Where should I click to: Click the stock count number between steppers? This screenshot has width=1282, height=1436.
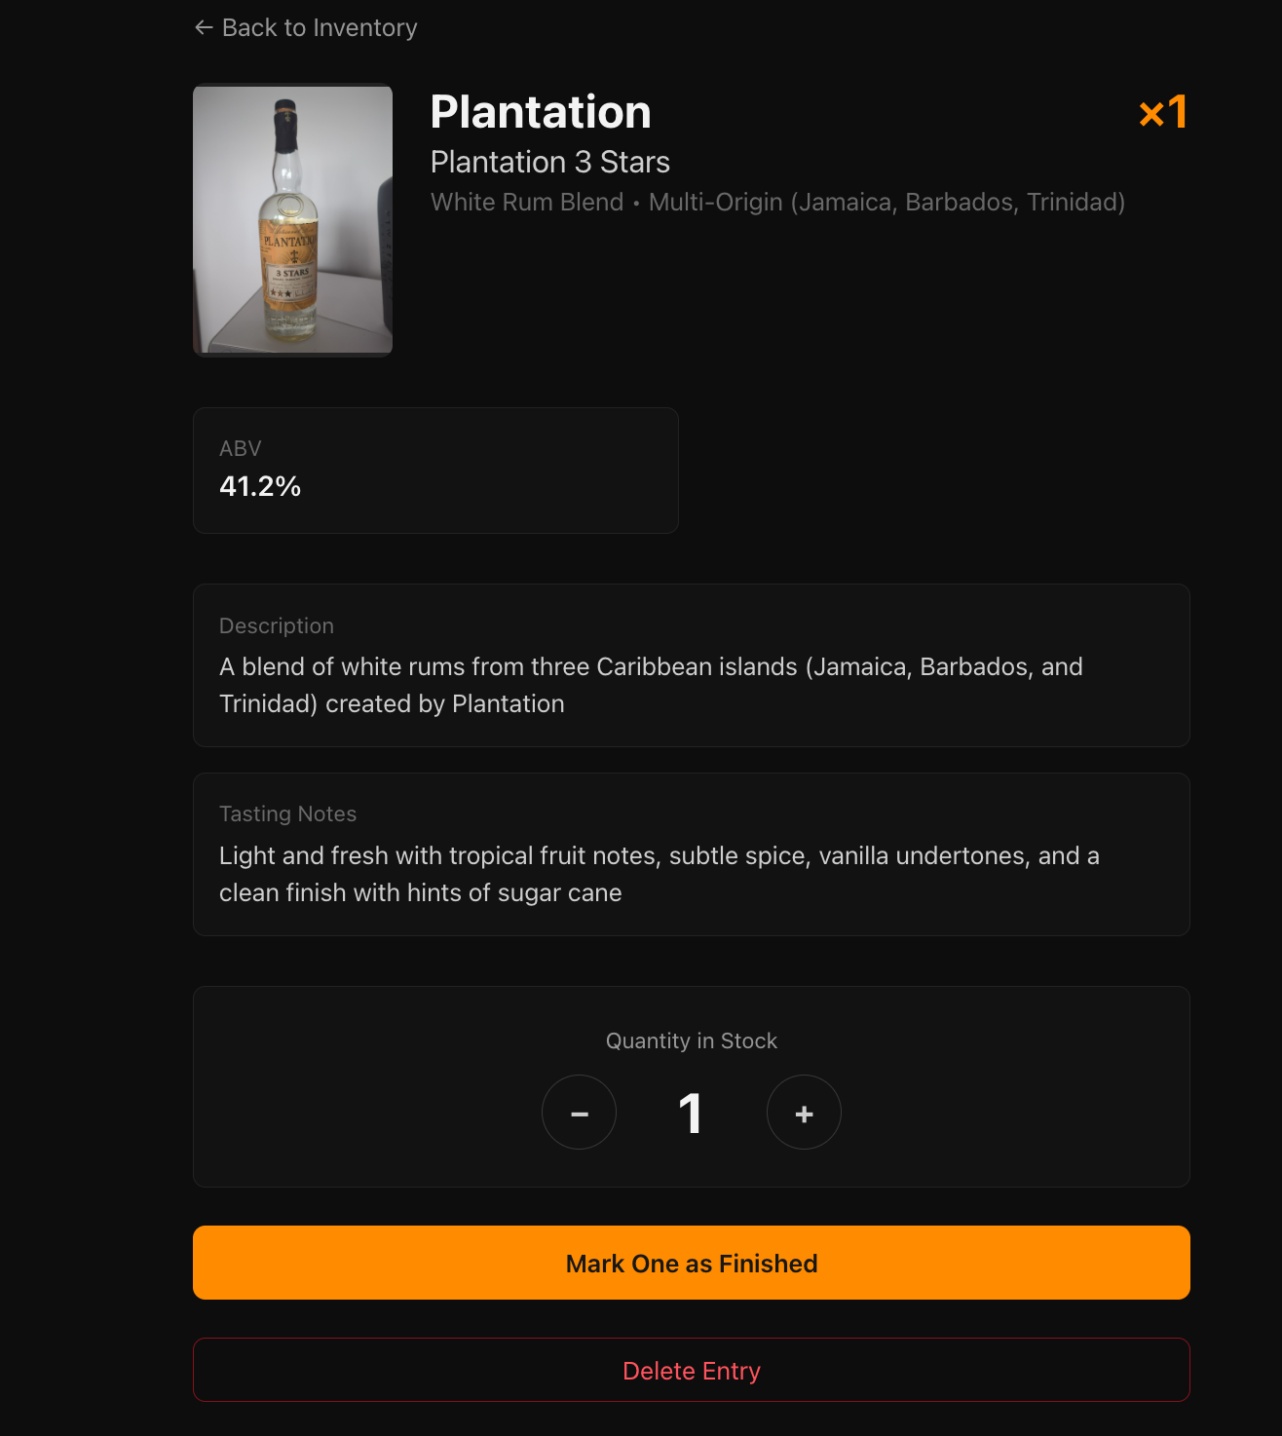pos(691,1114)
